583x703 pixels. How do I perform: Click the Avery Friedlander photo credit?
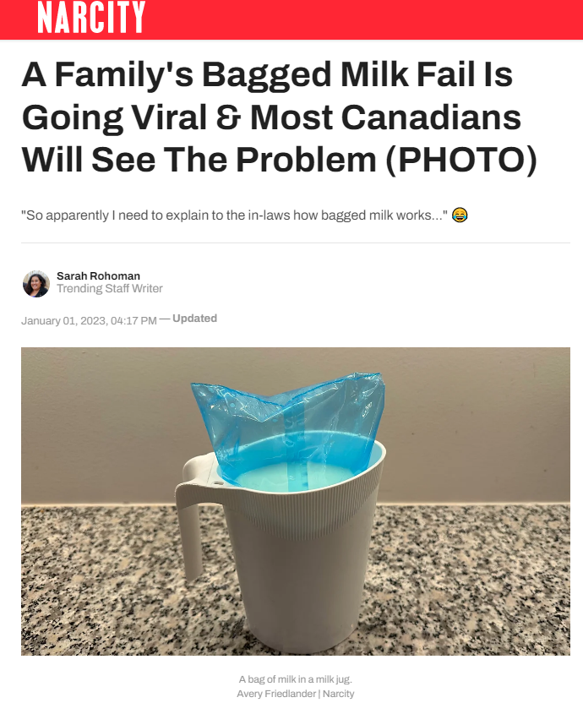[276, 694]
